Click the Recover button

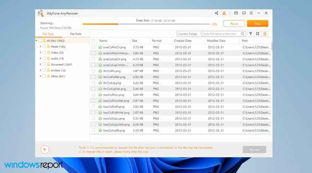(254, 149)
